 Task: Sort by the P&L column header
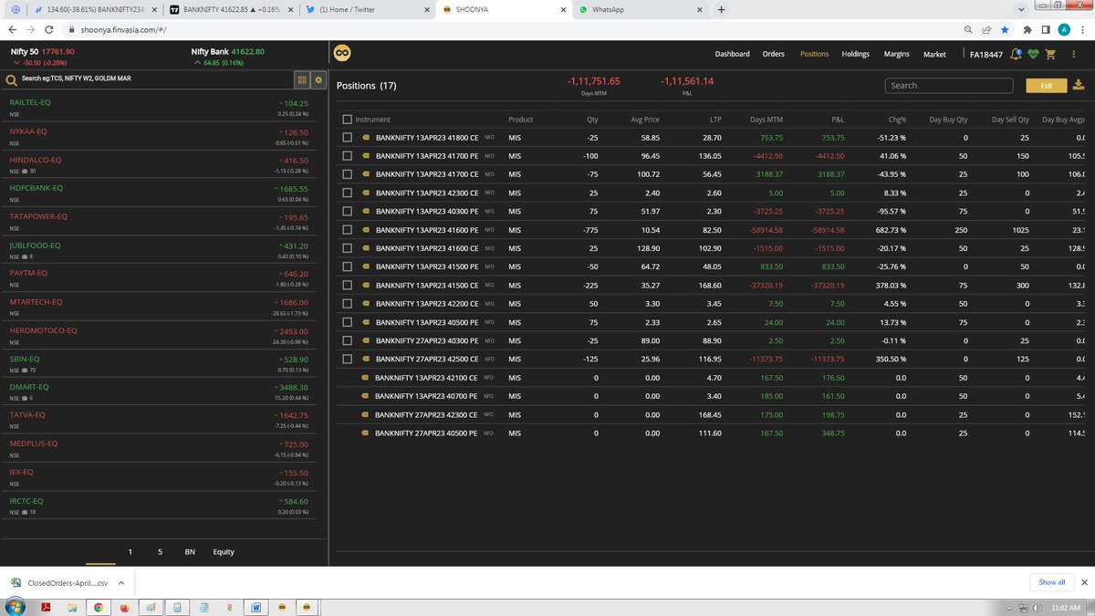click(x=837, y=120)
